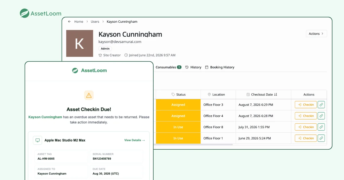The width and height of the screenshot is (344, 180).
Task: Click the serial number SN123456789
Action: click(x=102, y=159)
